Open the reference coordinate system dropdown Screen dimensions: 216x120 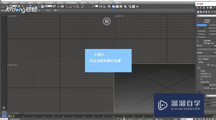point(48,6)
